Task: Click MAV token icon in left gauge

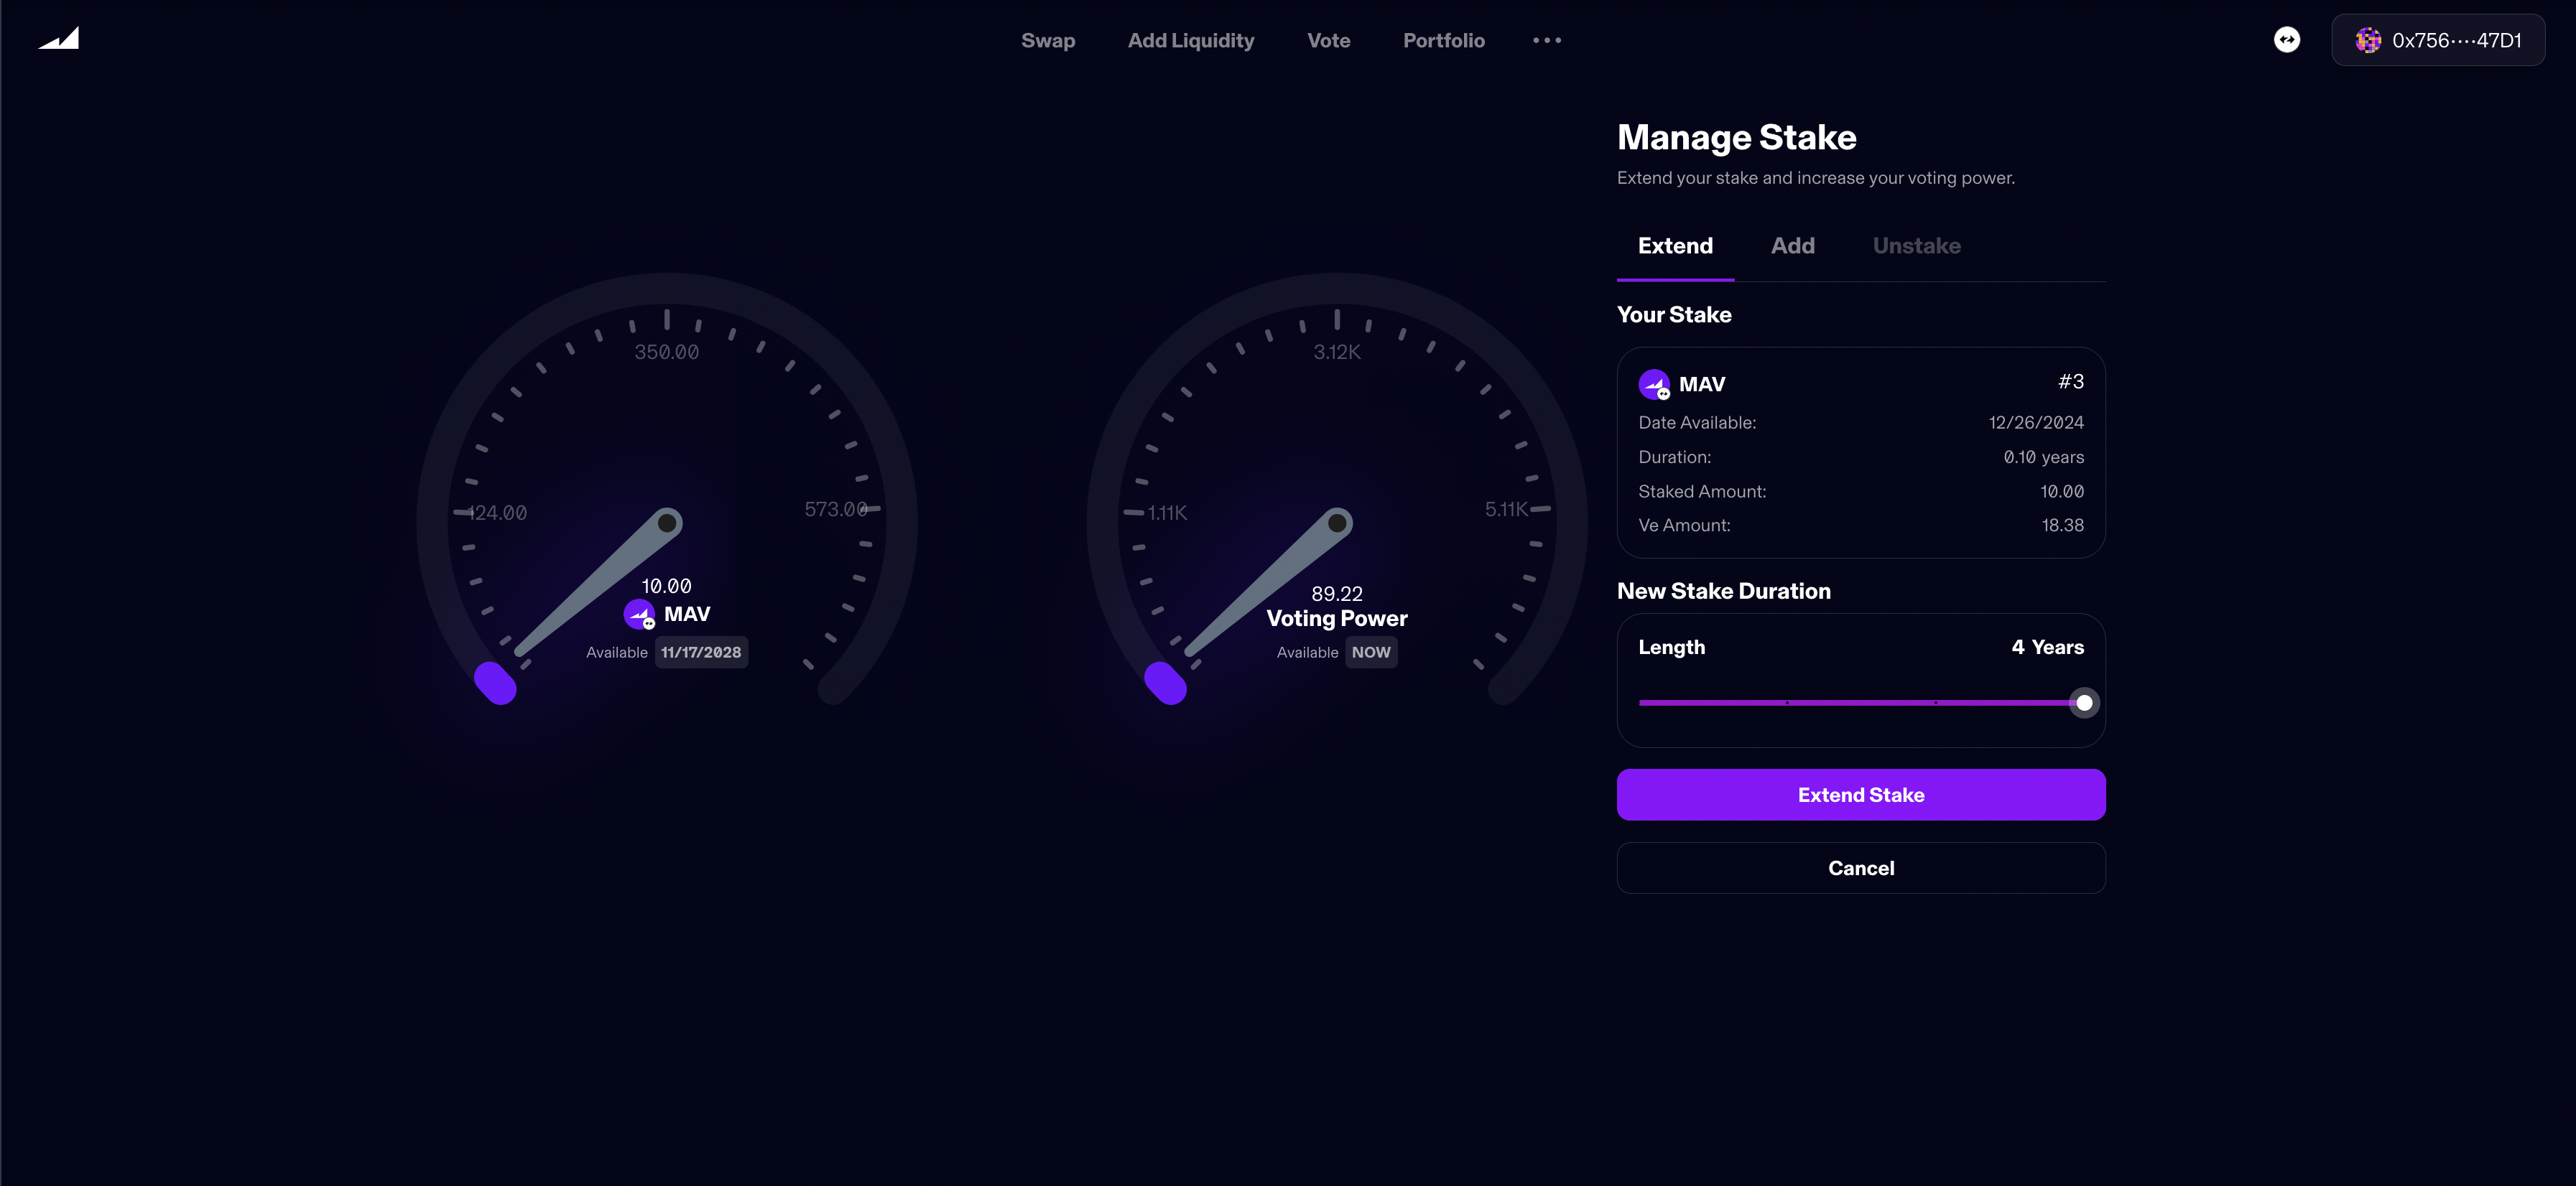Action: click(x=639, y=615)
